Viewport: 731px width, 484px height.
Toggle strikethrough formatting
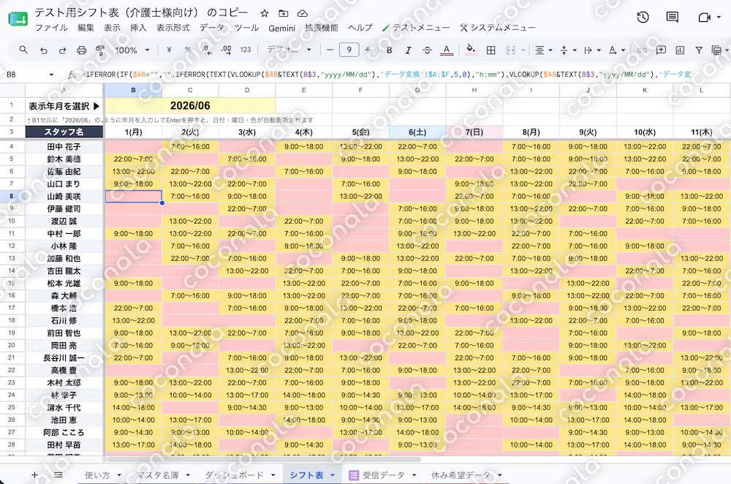(427, 50)
